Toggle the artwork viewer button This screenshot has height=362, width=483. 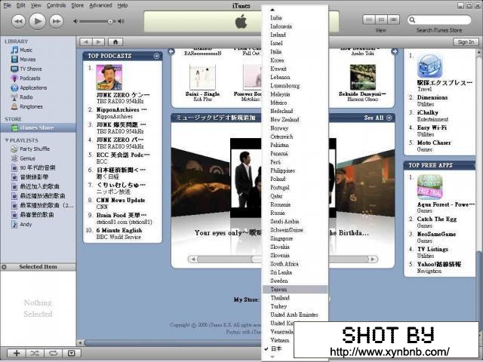[72, 353]
